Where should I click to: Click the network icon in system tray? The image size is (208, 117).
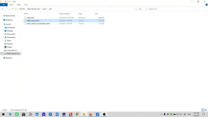click(x=178, y=114)
